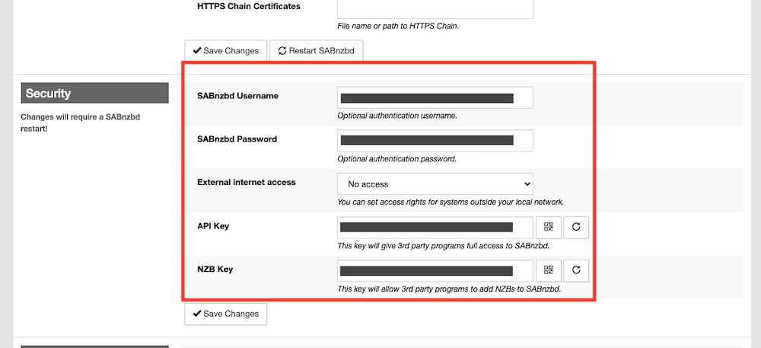
Task: Click inside the API Key text box
Action: (x=435, y=227)
